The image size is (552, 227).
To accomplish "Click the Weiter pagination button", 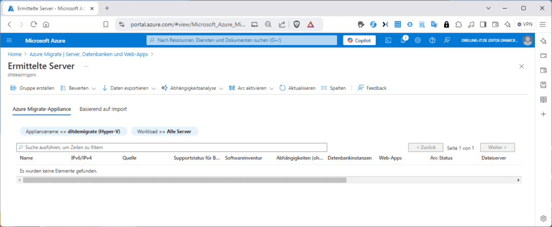I will coord(497,147).
